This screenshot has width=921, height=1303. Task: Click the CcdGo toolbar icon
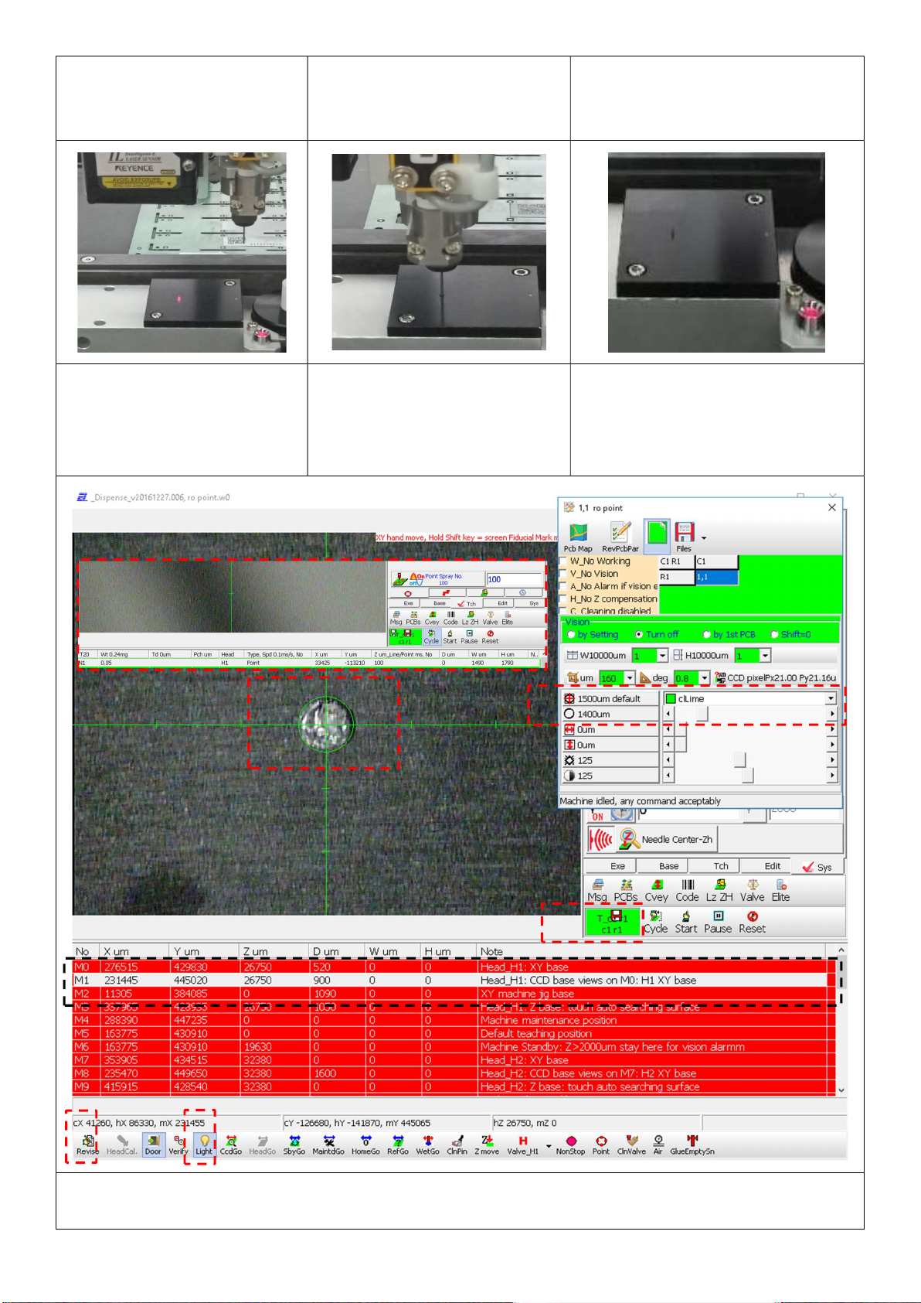(x=231, y=1144)
